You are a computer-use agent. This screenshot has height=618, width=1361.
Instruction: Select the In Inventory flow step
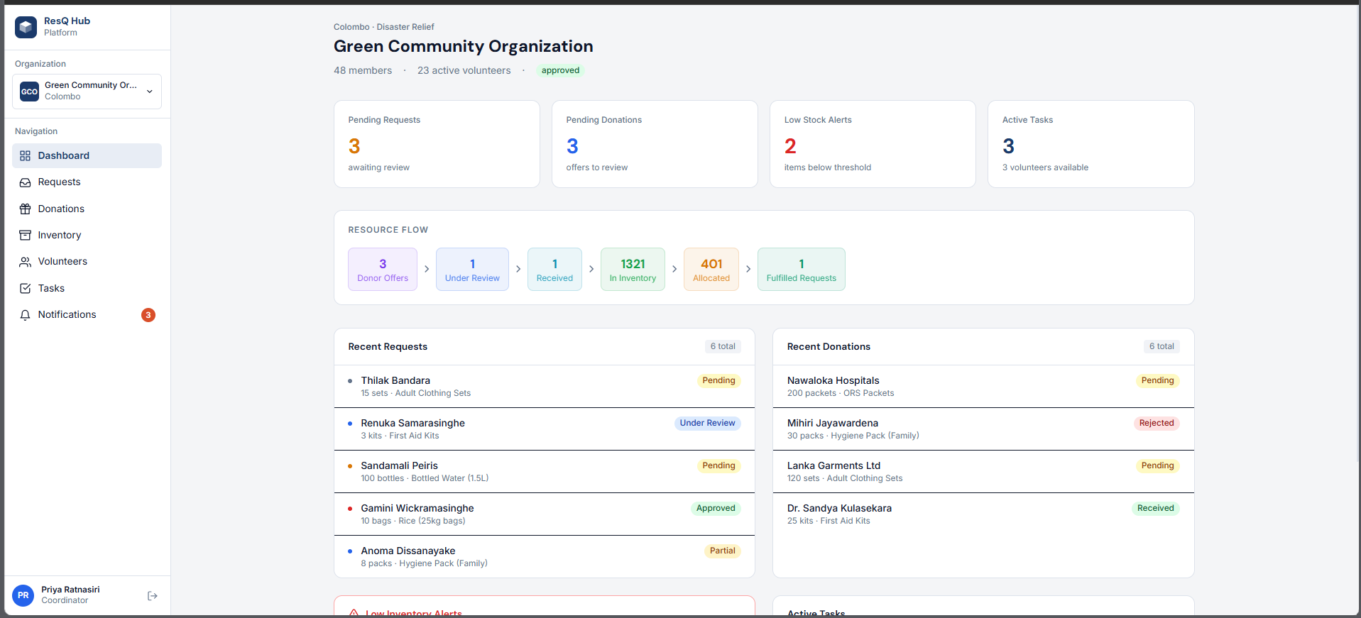click(x=633, y=270)
